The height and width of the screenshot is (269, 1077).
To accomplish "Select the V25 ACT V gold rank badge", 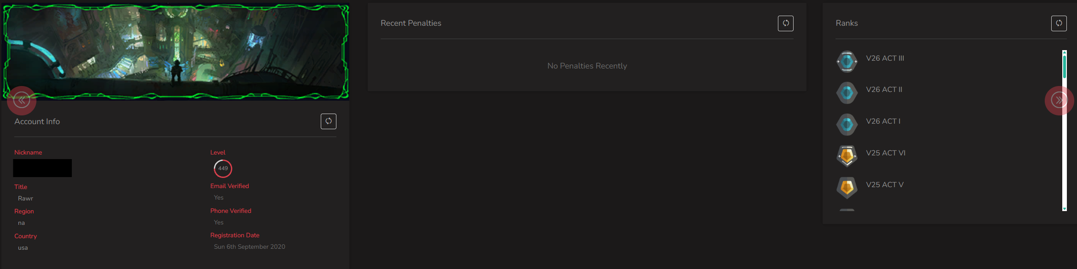I will (847, 188).
